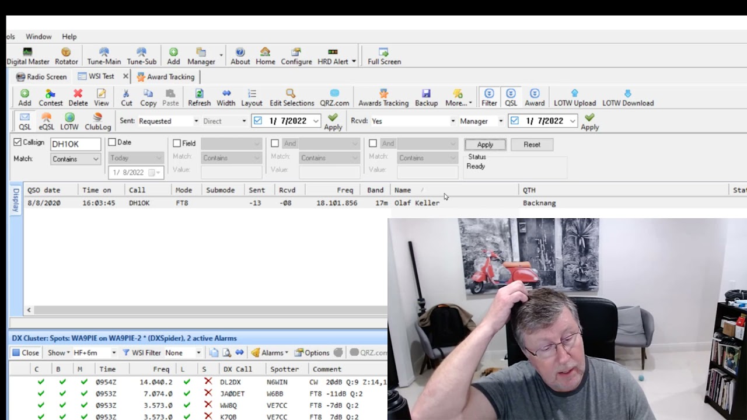Start the LOTW Upload
The height and width of the screenshot is (420, 747).
(x=575, y=97)
